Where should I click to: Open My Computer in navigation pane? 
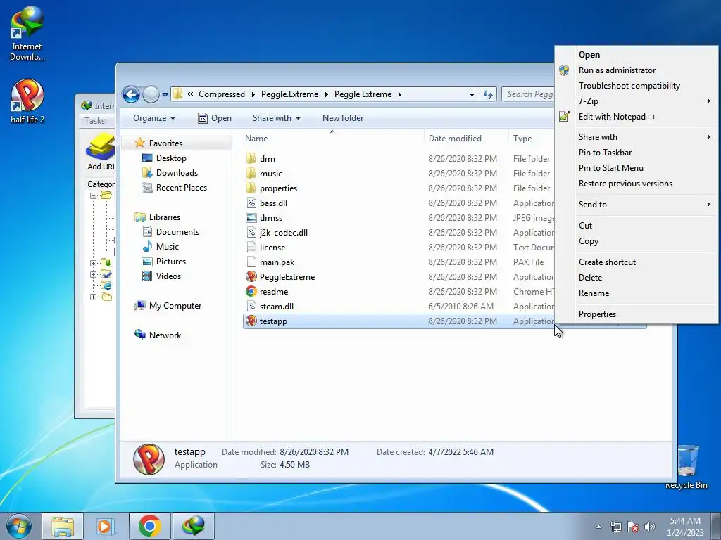175,306
